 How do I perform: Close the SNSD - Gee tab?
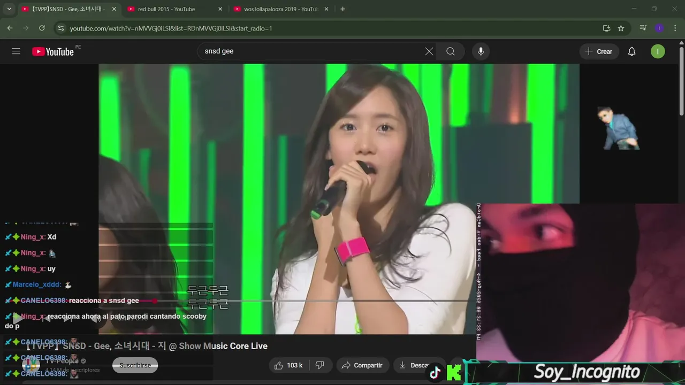pyautogui.click(x=114, y=9)
